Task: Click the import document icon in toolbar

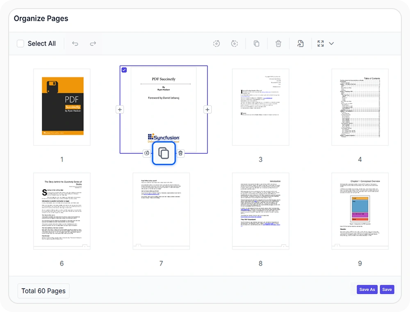Action: (x=301, y=44)
